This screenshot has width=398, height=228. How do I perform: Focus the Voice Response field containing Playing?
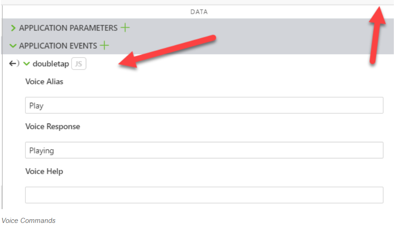coord(204,150)
